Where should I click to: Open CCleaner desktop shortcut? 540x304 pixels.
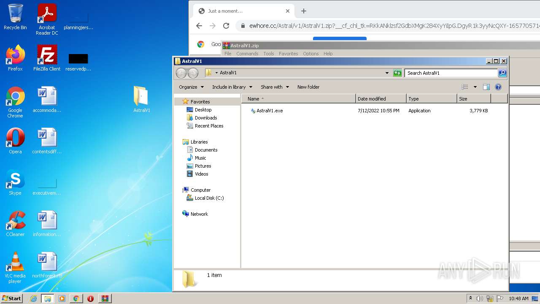point(15,224)
